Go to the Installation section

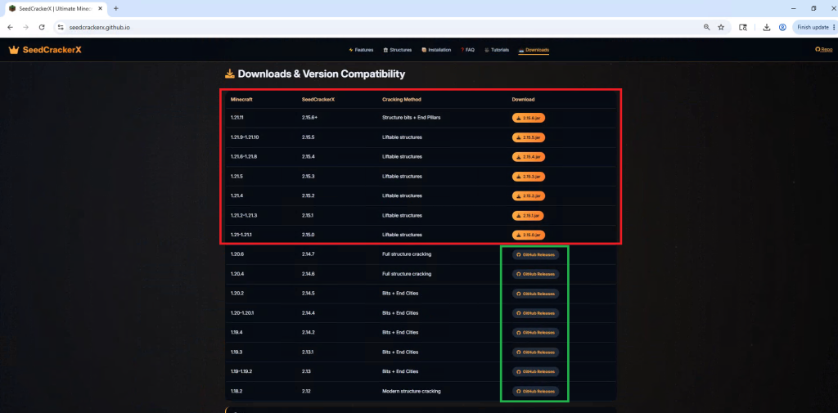coord(436,50)
